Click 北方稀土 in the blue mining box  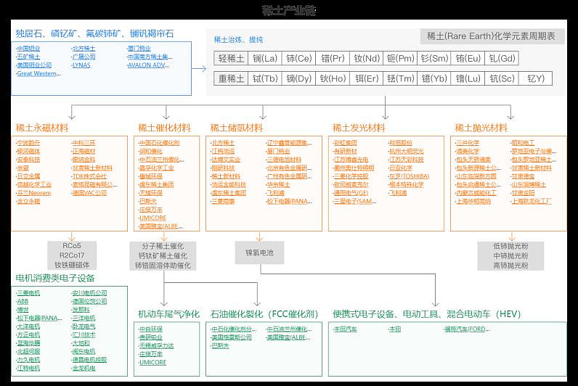[x=84, y=48]
